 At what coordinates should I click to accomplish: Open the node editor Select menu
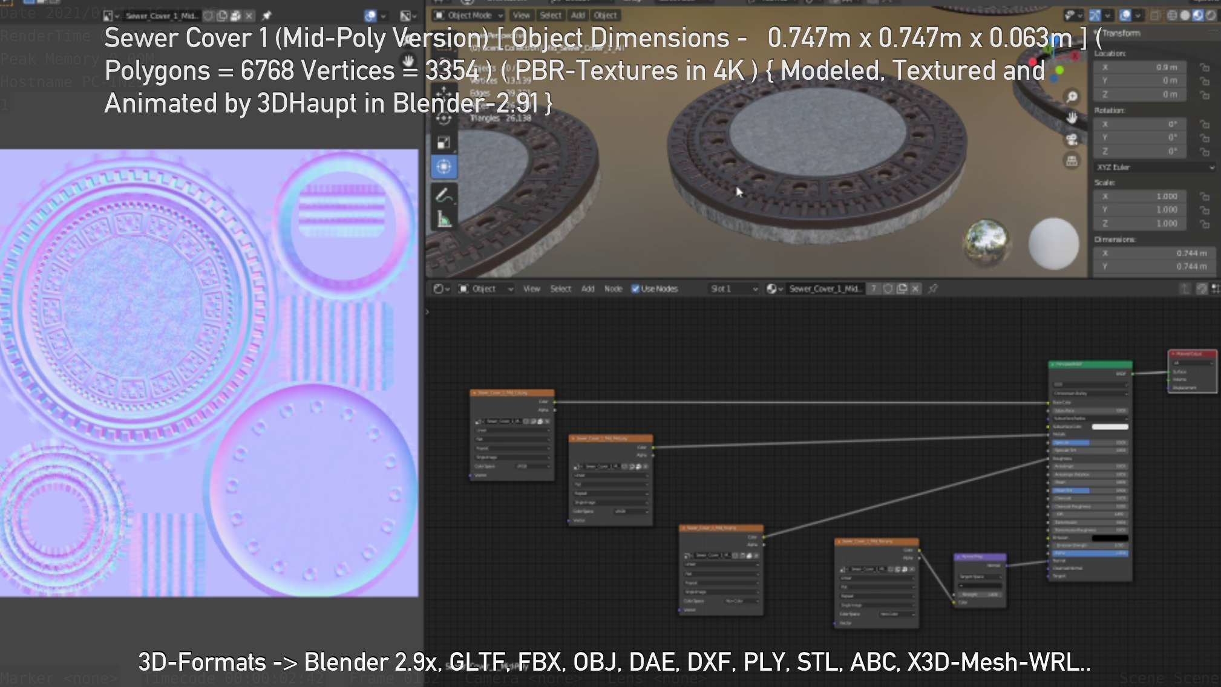tap(561, 289)
